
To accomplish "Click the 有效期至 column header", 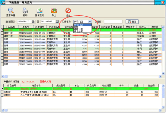I will coord(107,86).
